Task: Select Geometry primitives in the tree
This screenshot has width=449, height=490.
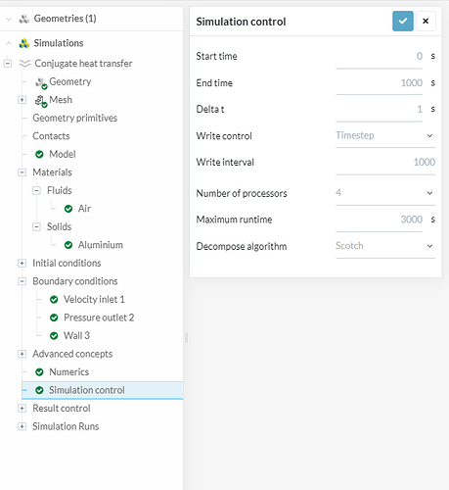Action: point(75,118)
